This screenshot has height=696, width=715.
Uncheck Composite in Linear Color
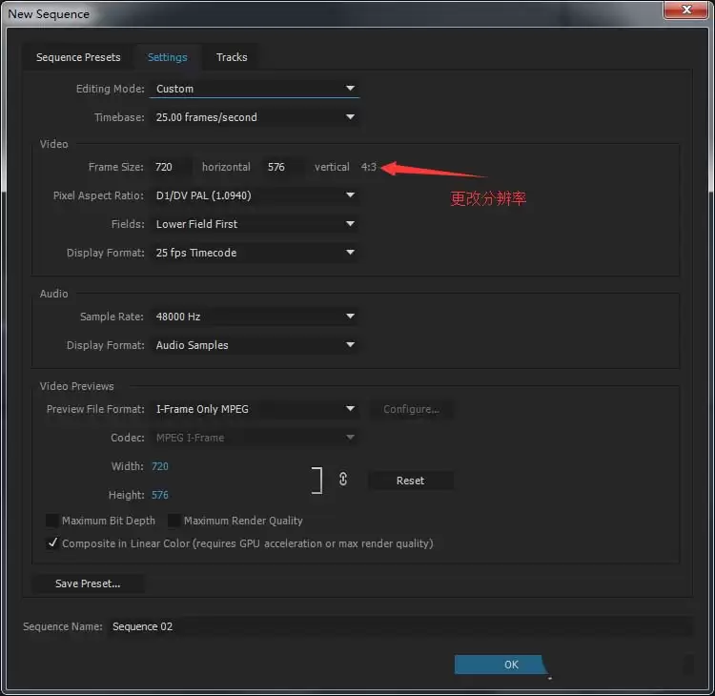pos(52,543)
